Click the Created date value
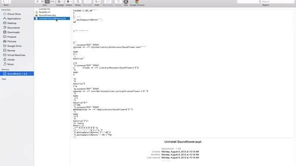296x166 pixels. coord(180,152)
